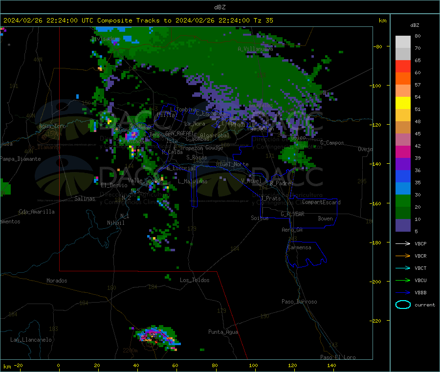Select the yellow swatch between 54 and 51 dBZ

click(x=403, y=103)
